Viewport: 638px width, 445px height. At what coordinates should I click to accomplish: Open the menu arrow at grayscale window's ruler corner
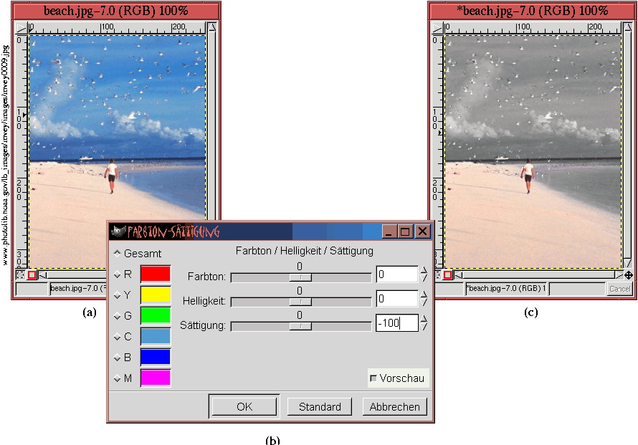436,27
